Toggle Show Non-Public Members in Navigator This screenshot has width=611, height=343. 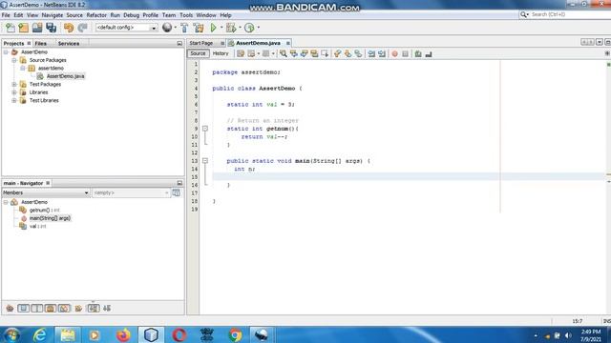click(51, 309)
